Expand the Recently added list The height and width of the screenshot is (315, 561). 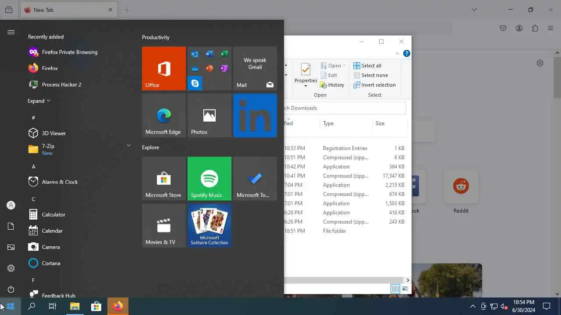39,101
